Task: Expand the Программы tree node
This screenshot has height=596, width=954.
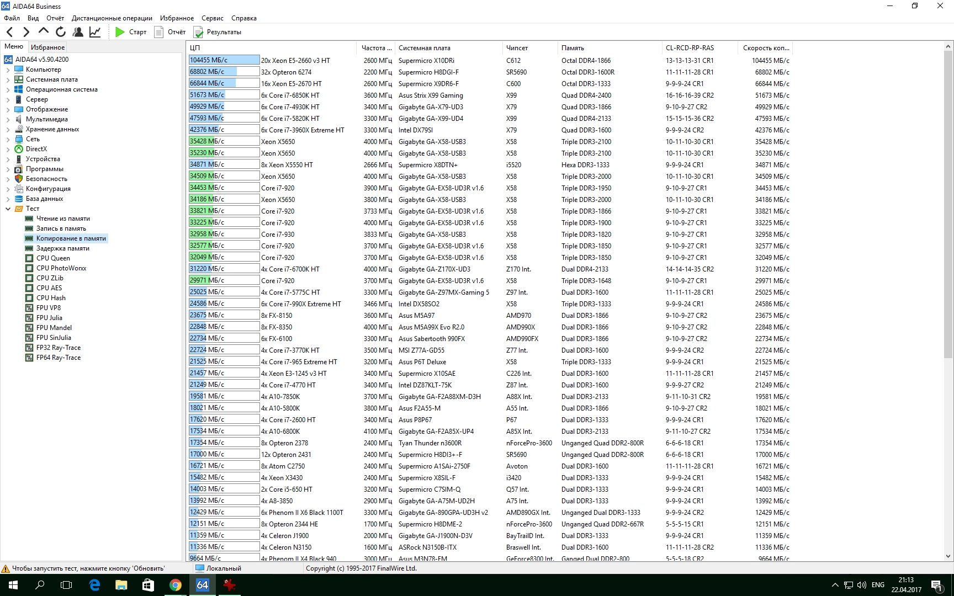Action: (x=8, y=169)
